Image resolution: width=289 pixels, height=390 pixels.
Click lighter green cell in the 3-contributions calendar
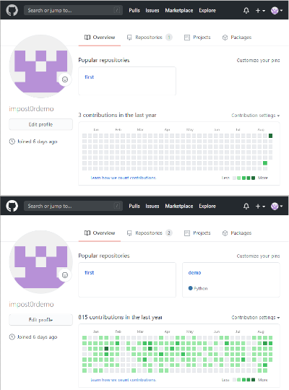(x=265, y=163)
